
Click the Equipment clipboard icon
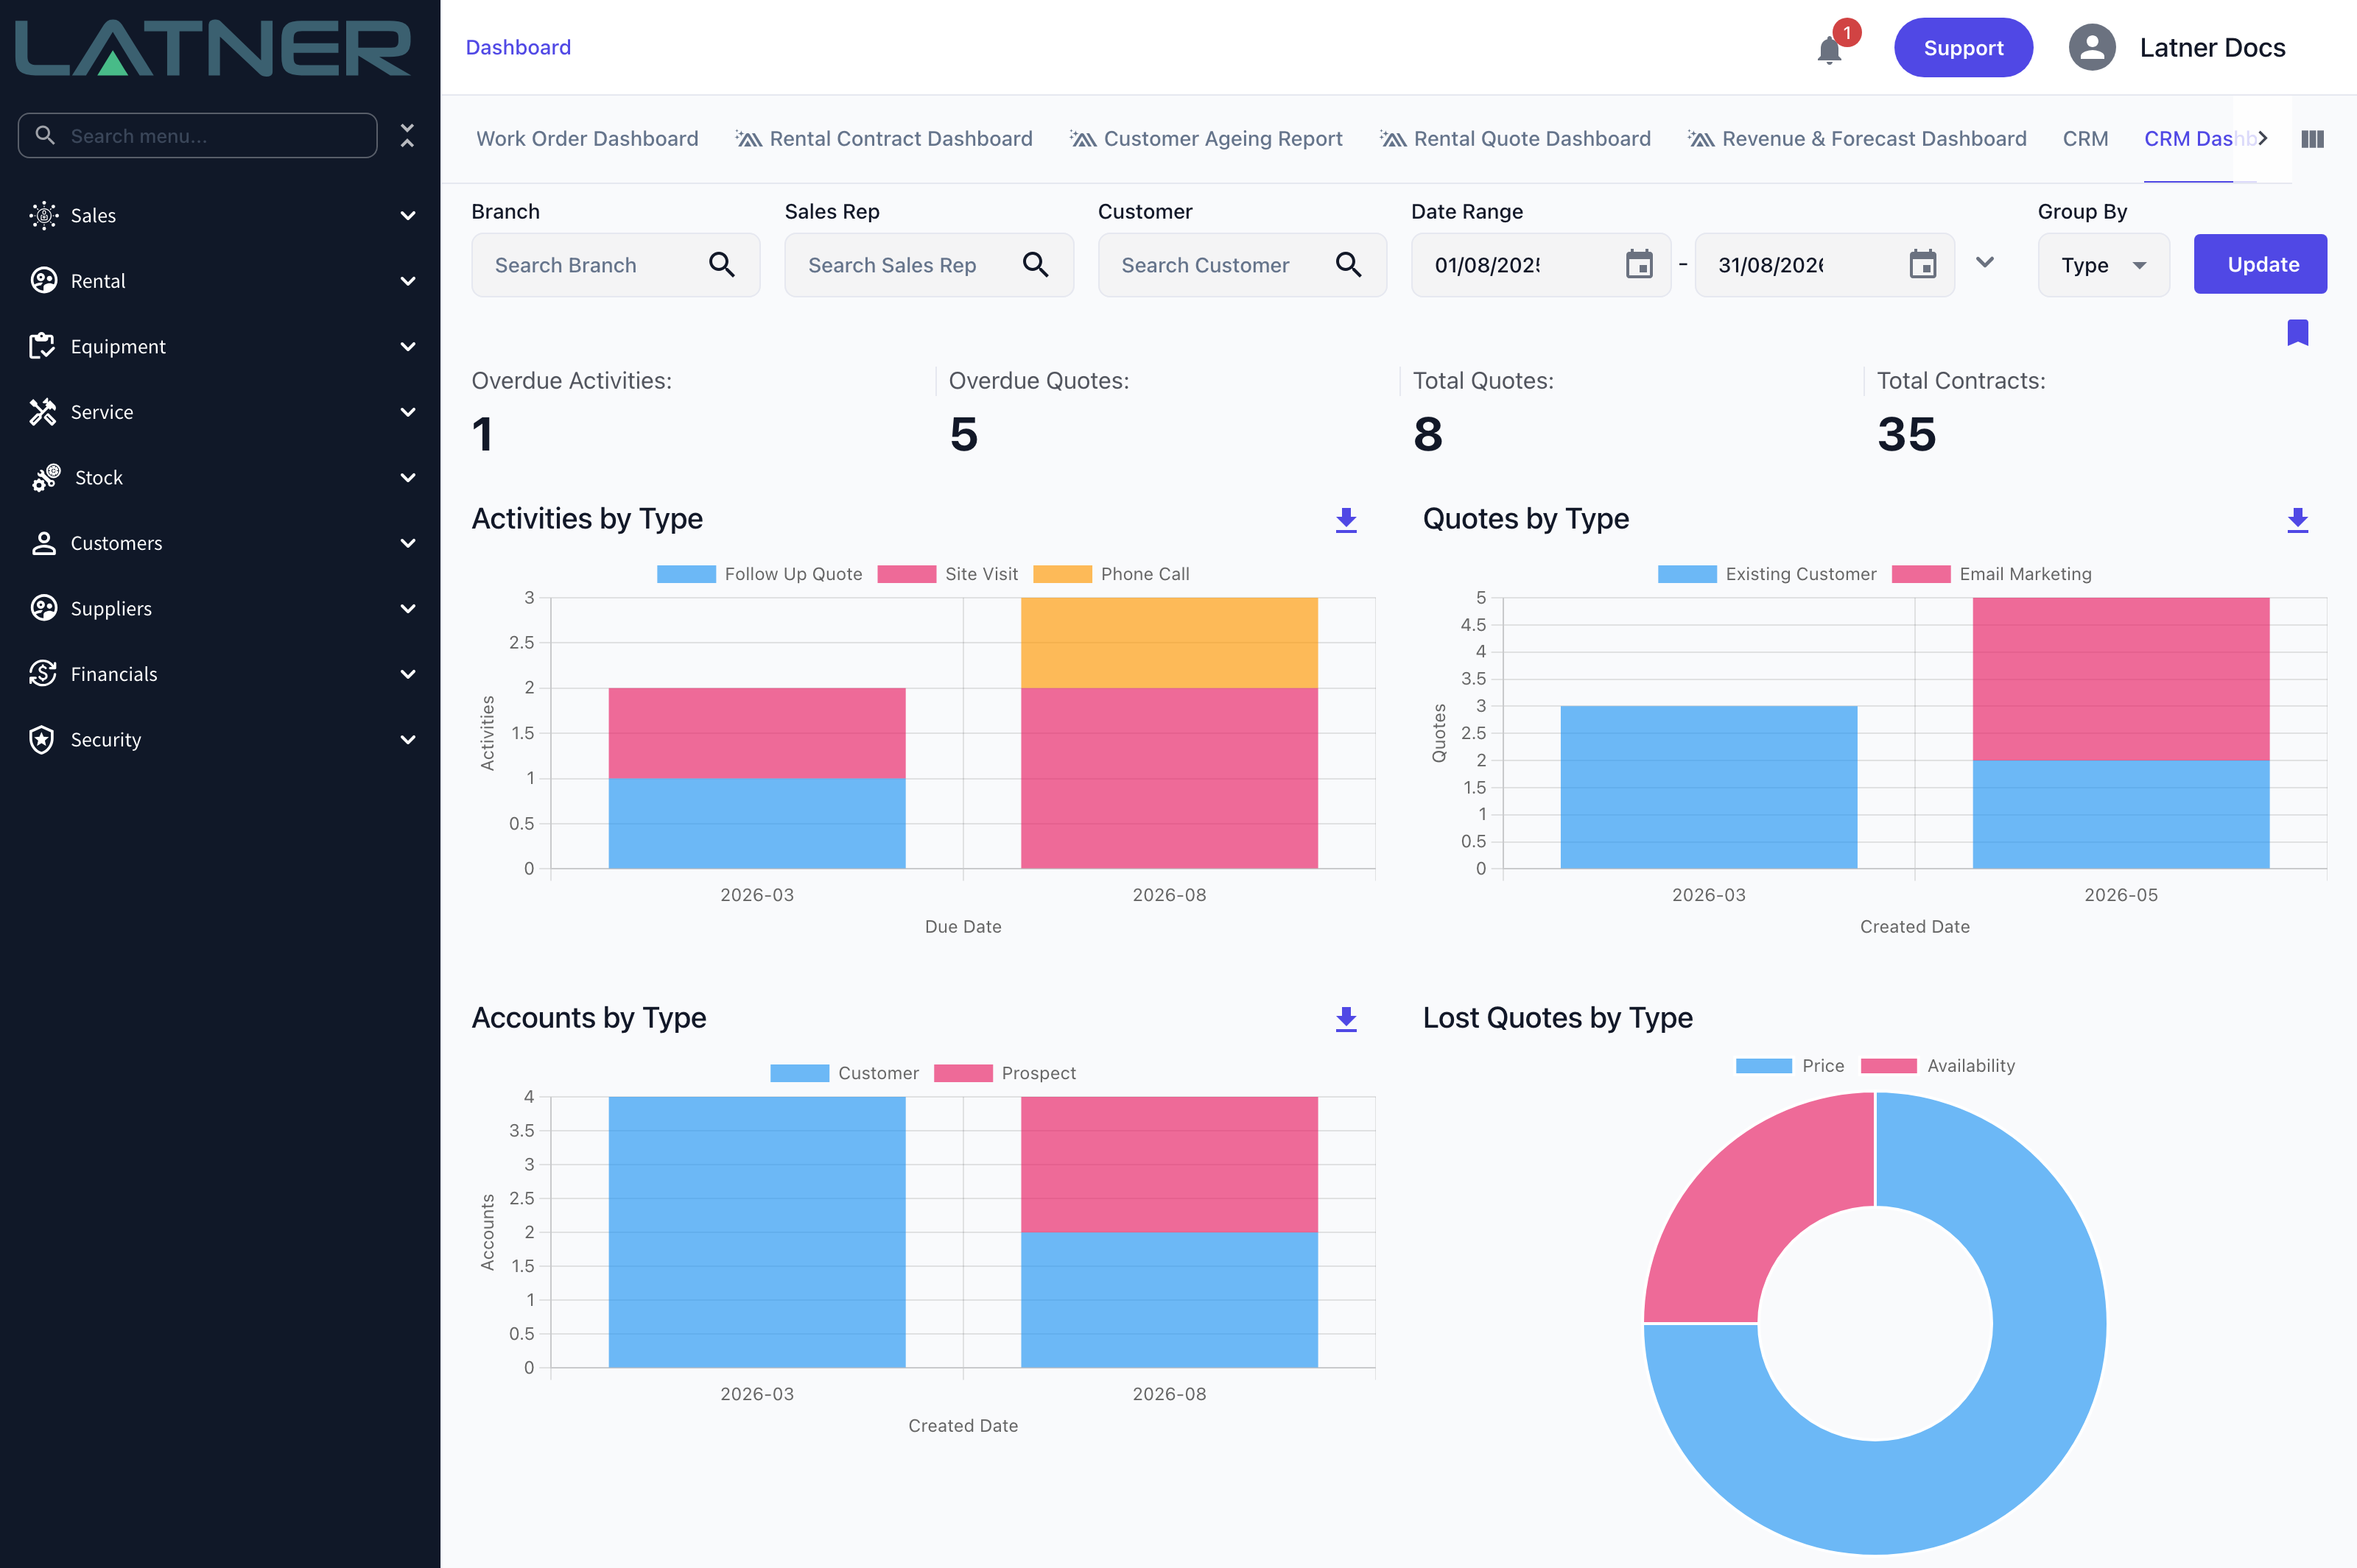(43, 346)
